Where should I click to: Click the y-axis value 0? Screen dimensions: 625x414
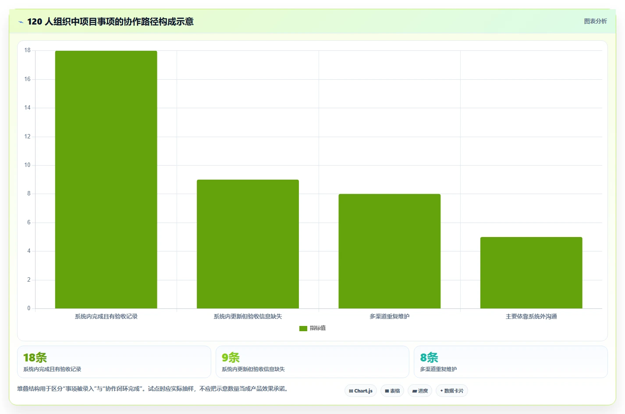point(29,308)
